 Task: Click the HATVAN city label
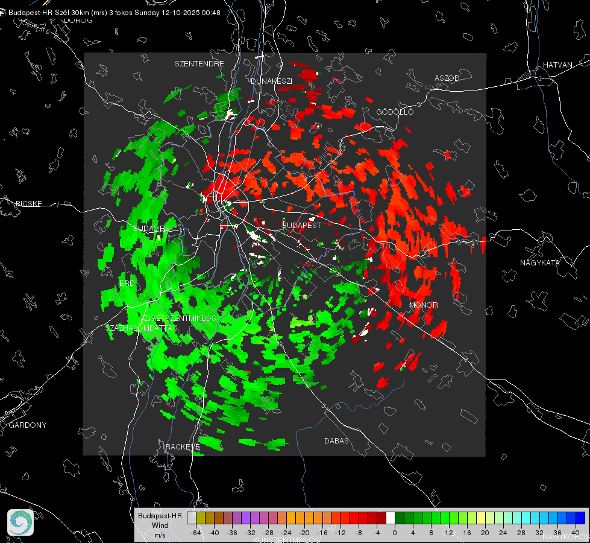pyautogui.click(x=557, y=65)
